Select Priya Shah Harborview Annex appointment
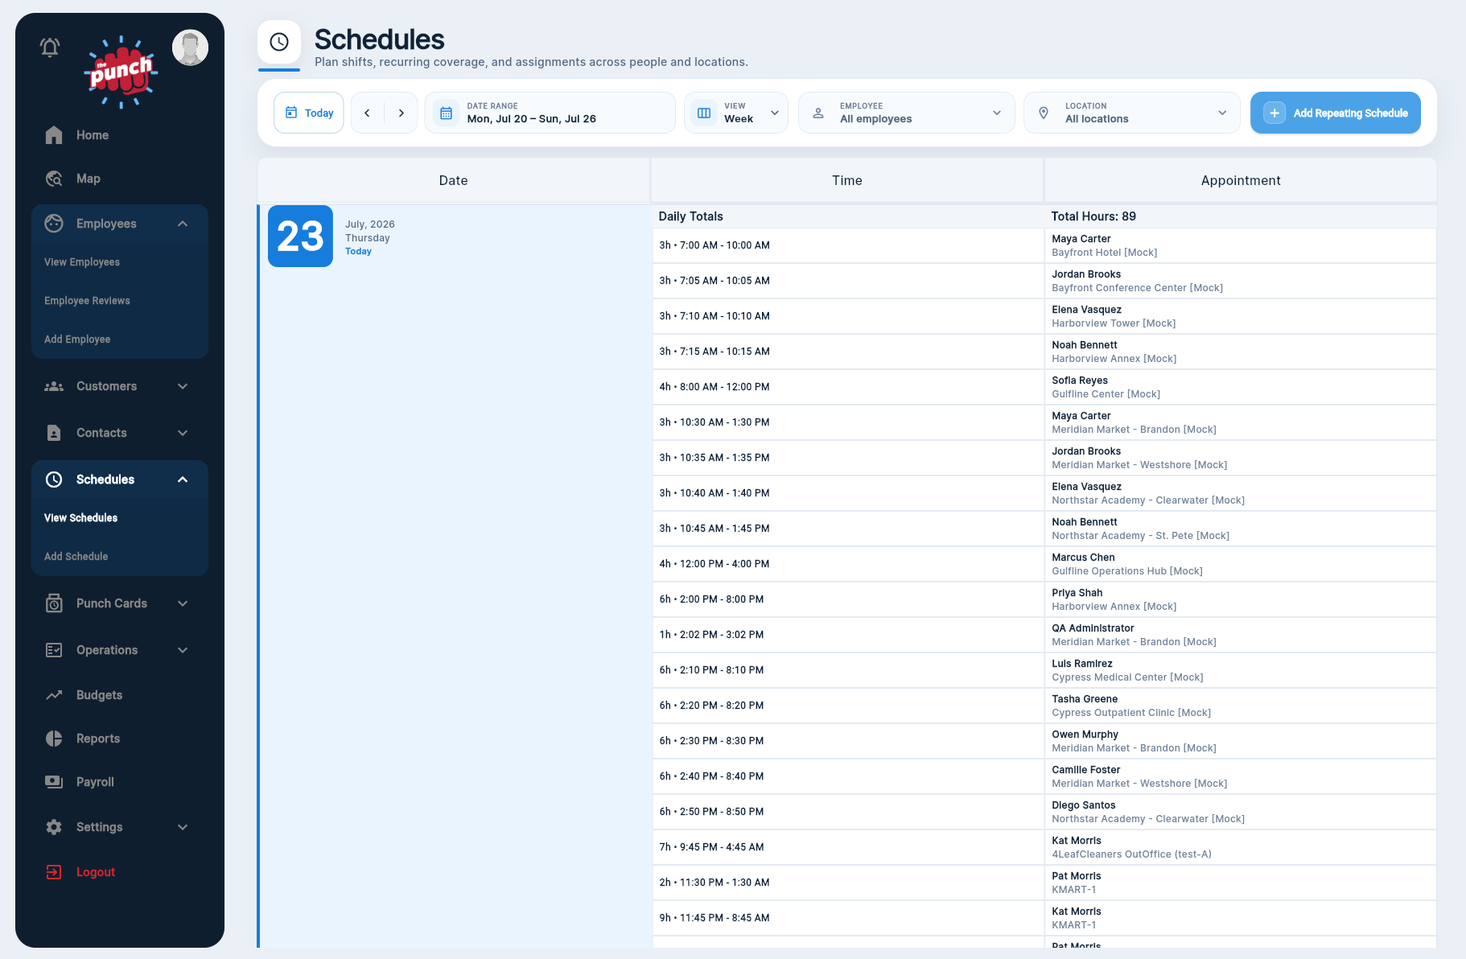1466x959 pixels. [1241, 599]
